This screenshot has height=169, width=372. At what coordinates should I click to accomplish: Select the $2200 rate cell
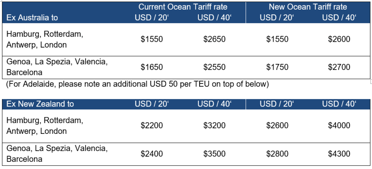click(152, 125)
